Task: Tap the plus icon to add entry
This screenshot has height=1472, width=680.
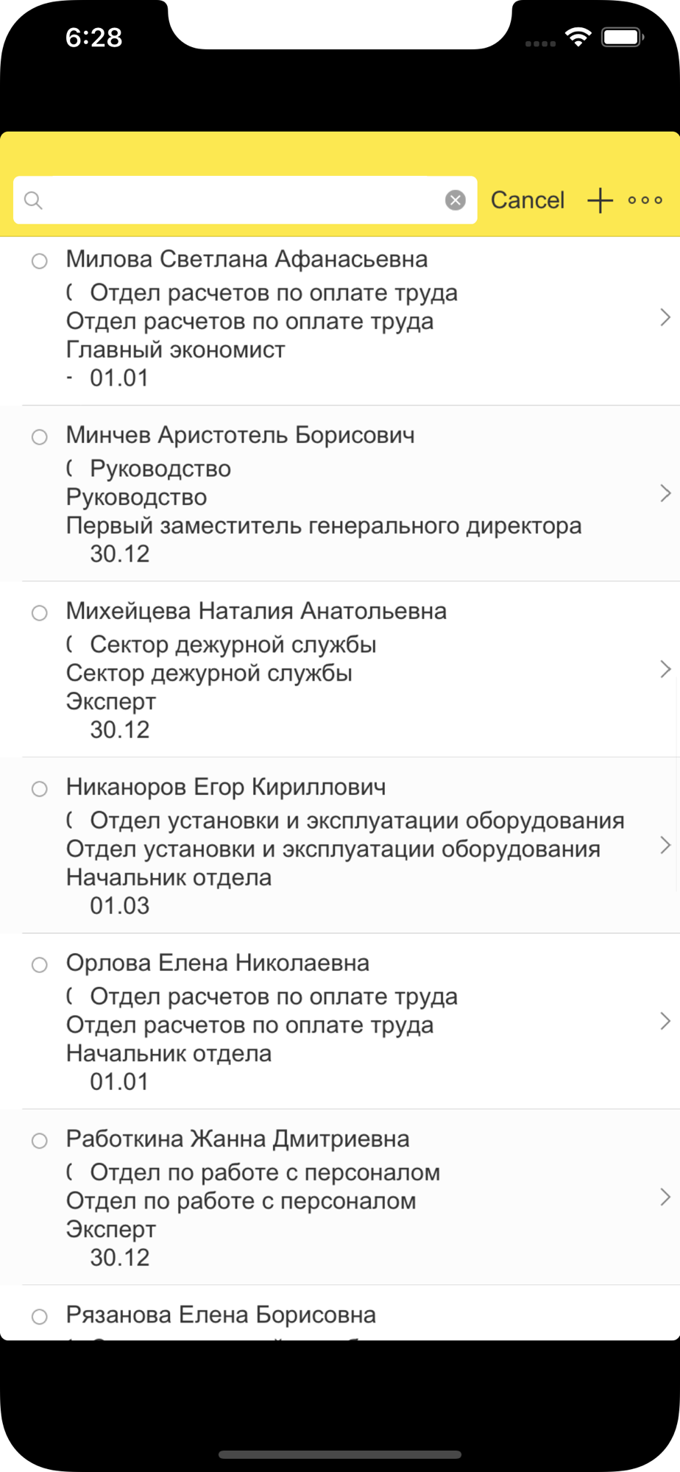Action: 600,200
